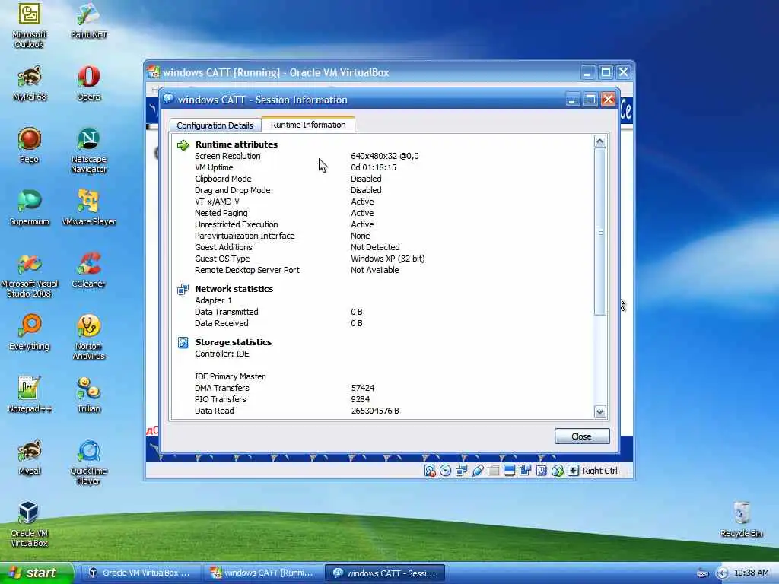Click the Windows XP (32-bit) value
This screenshot has width=779, height=584.
[x=387, y=259]
